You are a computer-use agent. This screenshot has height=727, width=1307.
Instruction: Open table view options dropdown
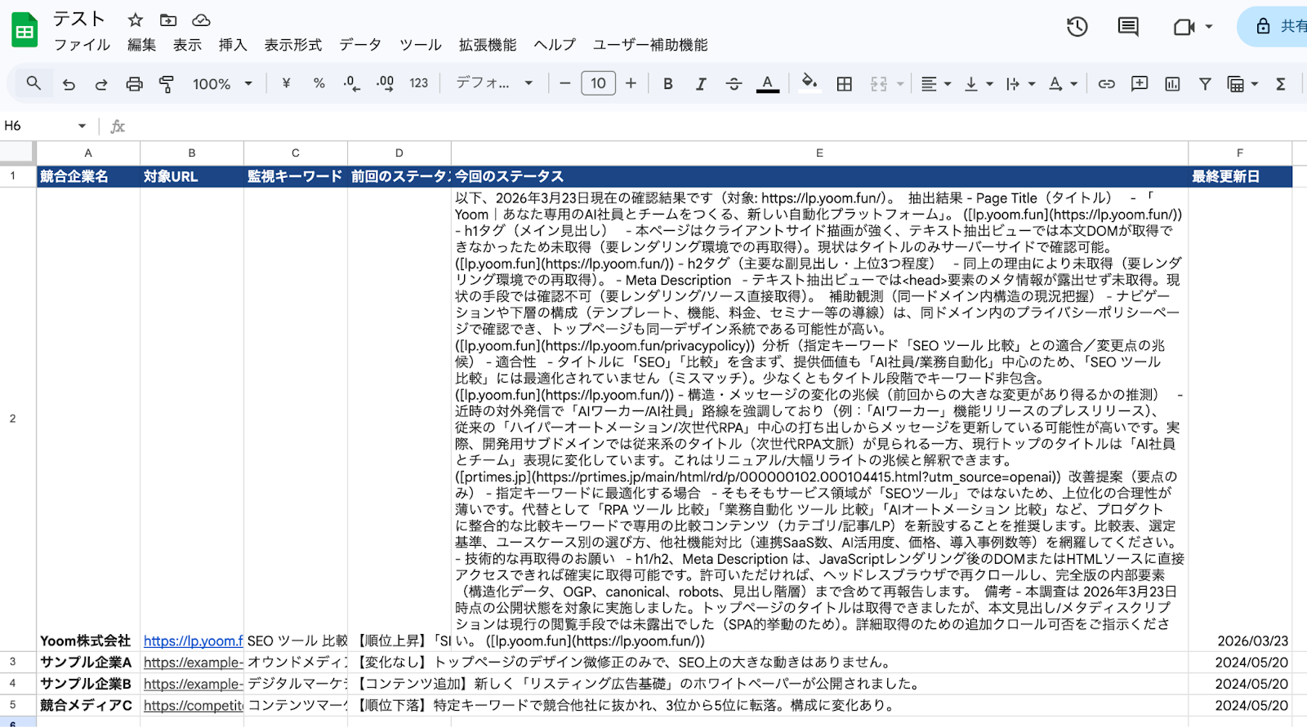pos(1242,83)
